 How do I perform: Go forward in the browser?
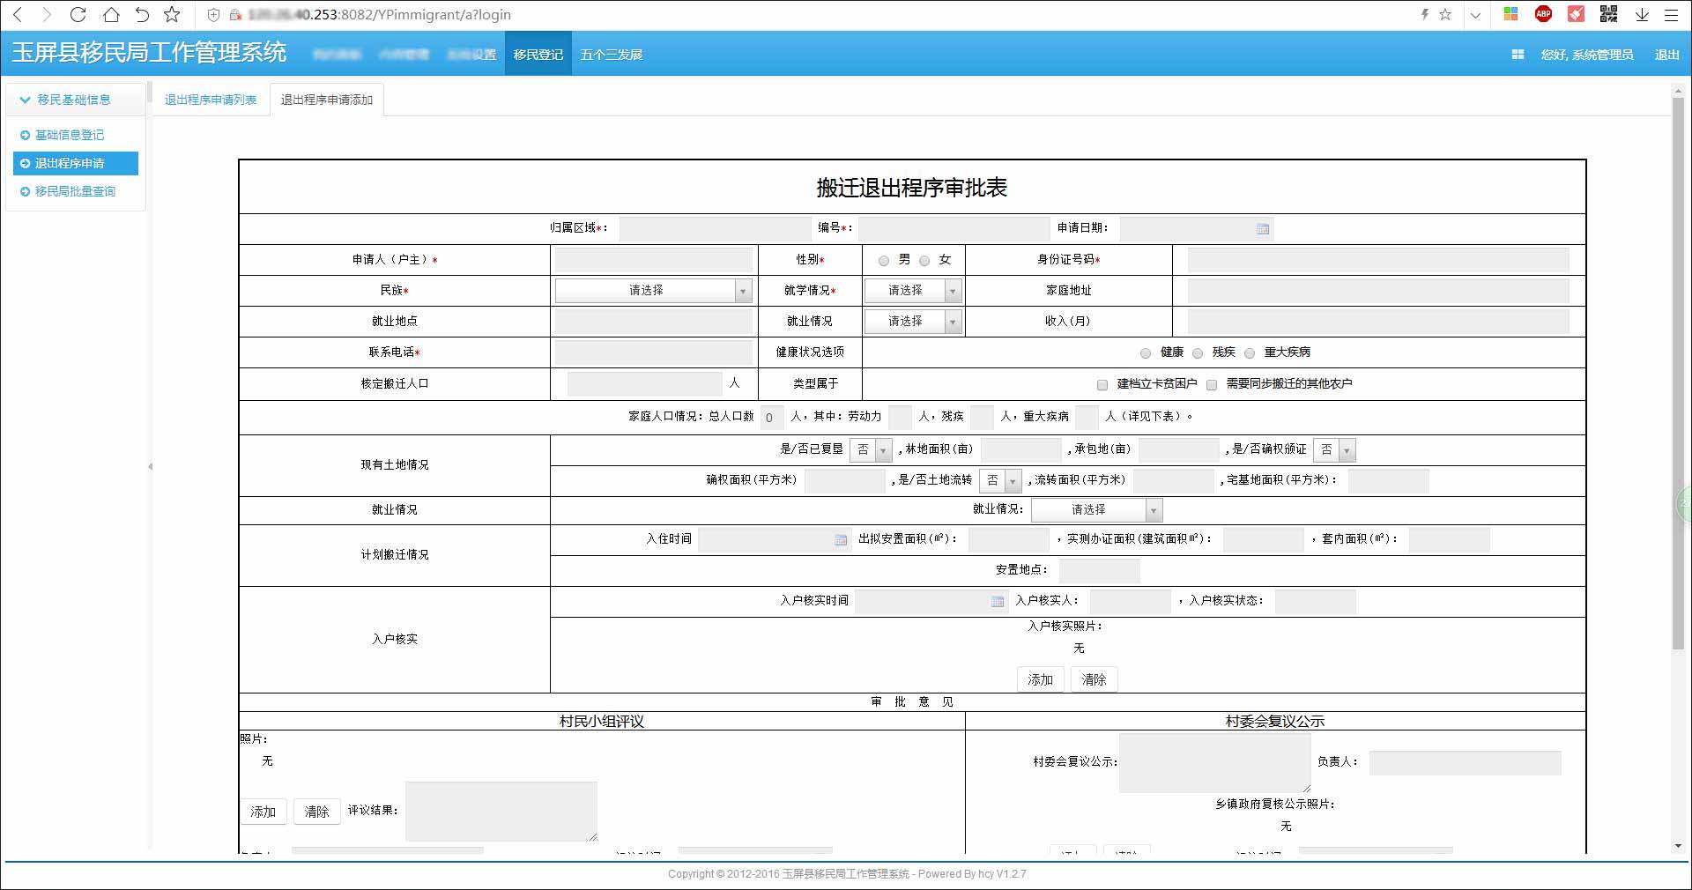(x=48, y=15)
